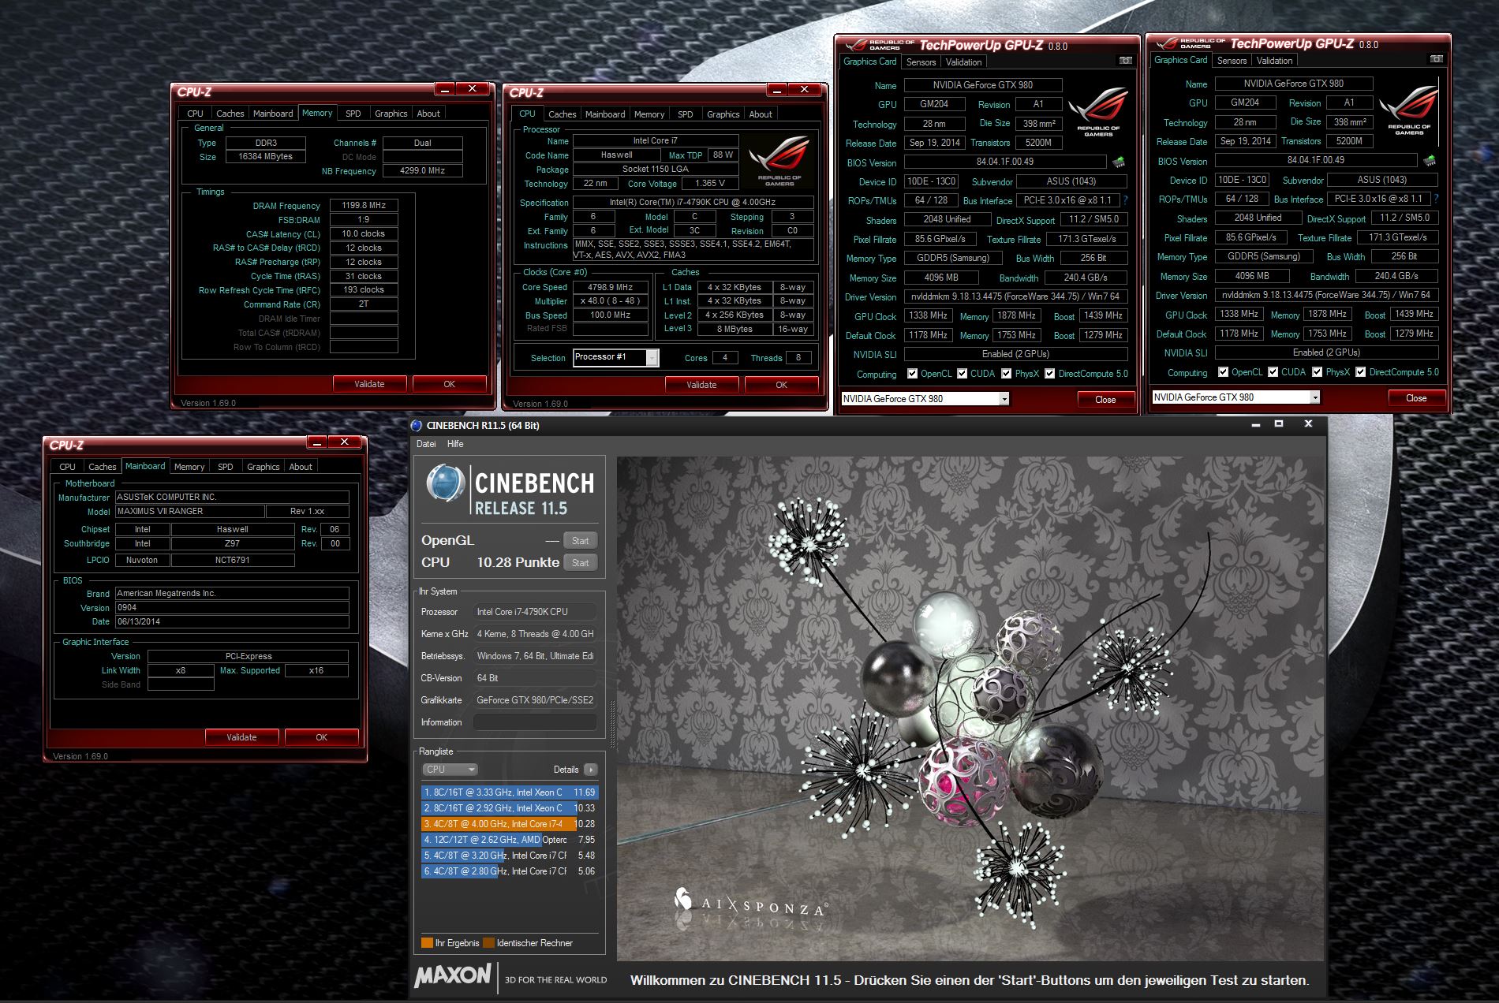This screenshot has width=1499, height=1003.
Task: Open Memory tab in CPU-Z Mainboard window
Action: click(189, 467)
